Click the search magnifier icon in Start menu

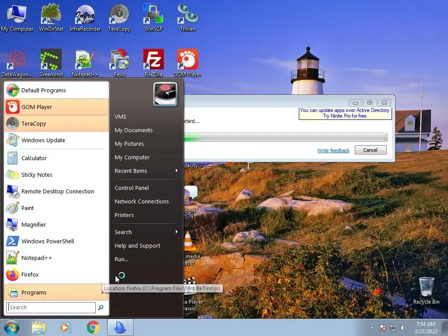[101, 308]
